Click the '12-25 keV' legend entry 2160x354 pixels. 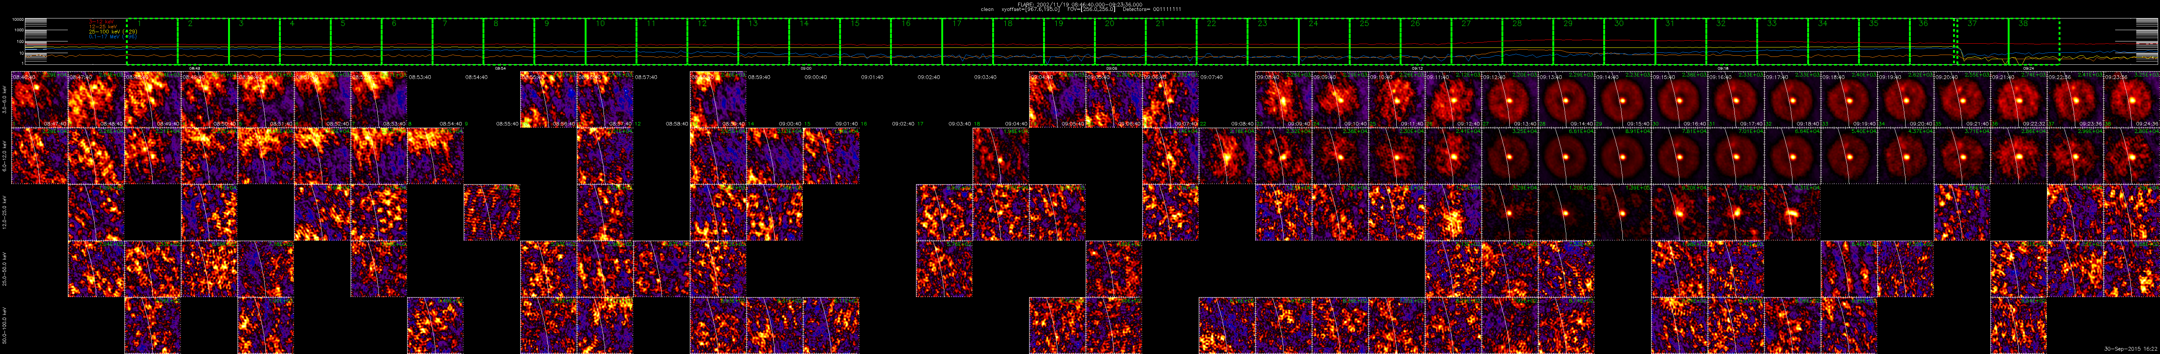click(x=103, y=27)
